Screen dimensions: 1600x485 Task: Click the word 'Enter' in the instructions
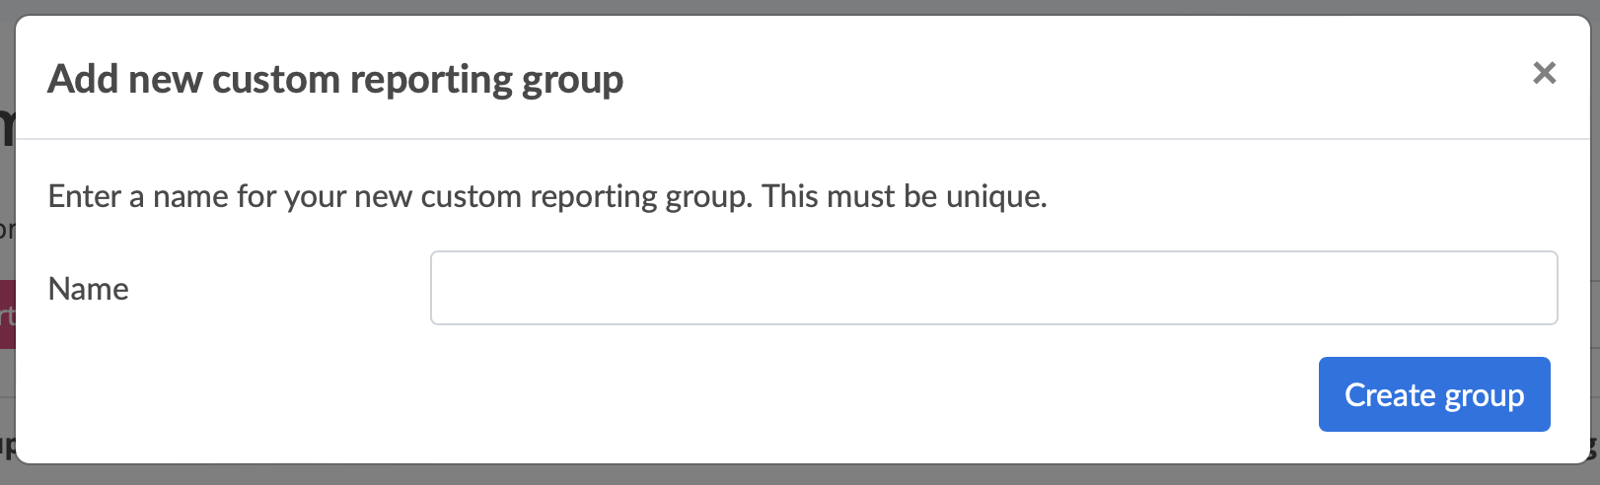tap(85, 196)
